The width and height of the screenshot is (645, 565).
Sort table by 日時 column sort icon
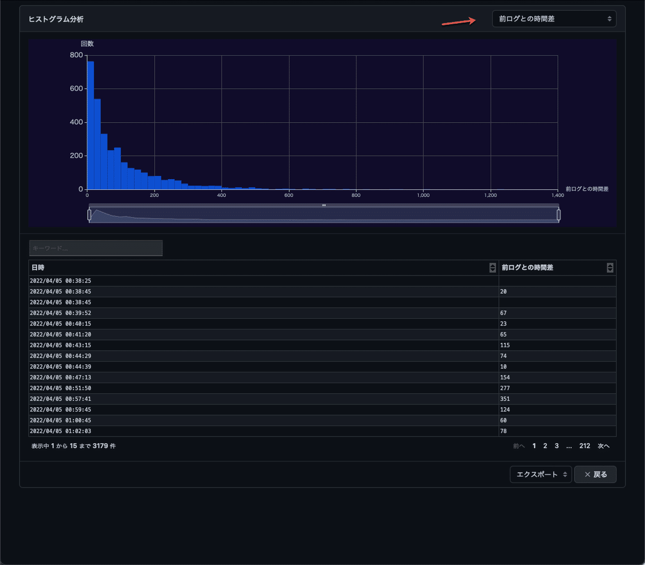(x=492, y=268)
